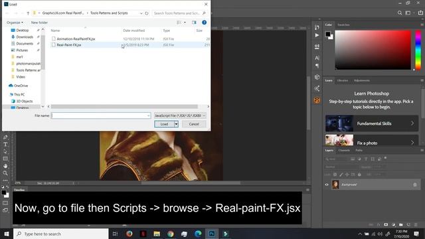Viewport: 425px width, 239px height.
Task: Open the Properties panel icon
Action: pos(317,46)
